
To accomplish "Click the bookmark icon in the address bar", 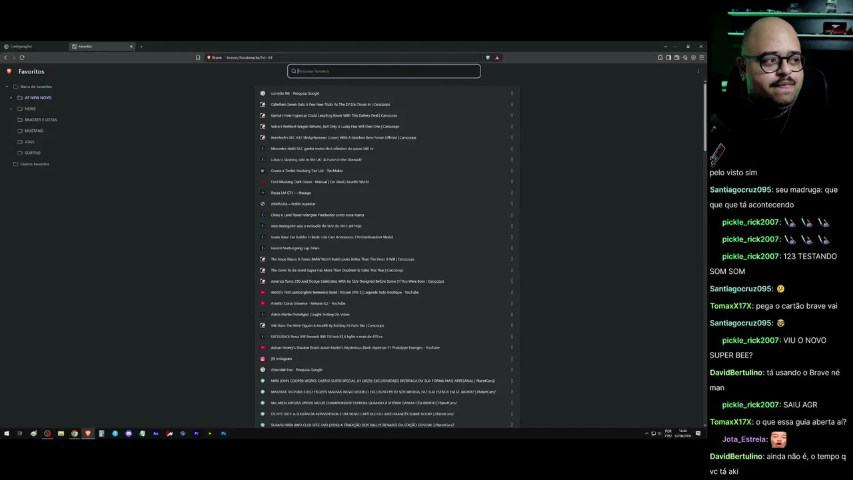I will pyautogui.click(x=198, y=57).
